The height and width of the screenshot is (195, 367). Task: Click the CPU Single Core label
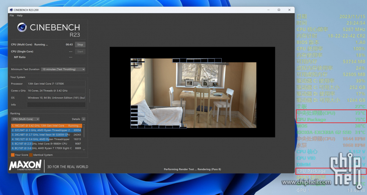(22, 51)
